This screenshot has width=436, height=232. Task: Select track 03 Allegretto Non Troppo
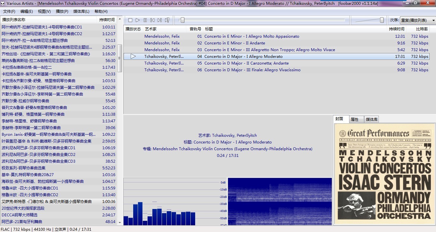pos(276,50)
